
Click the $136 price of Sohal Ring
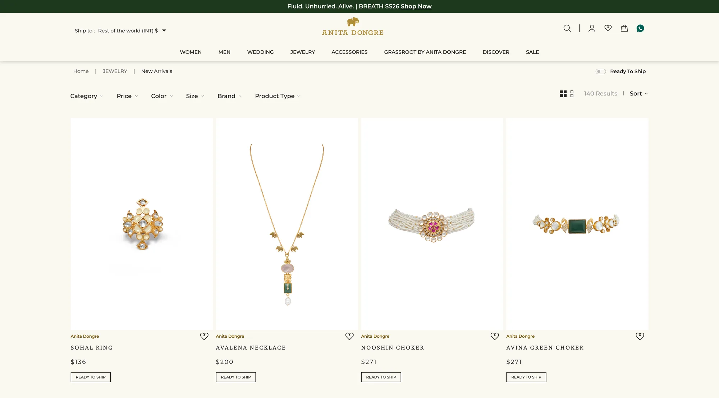pos(78,362)
